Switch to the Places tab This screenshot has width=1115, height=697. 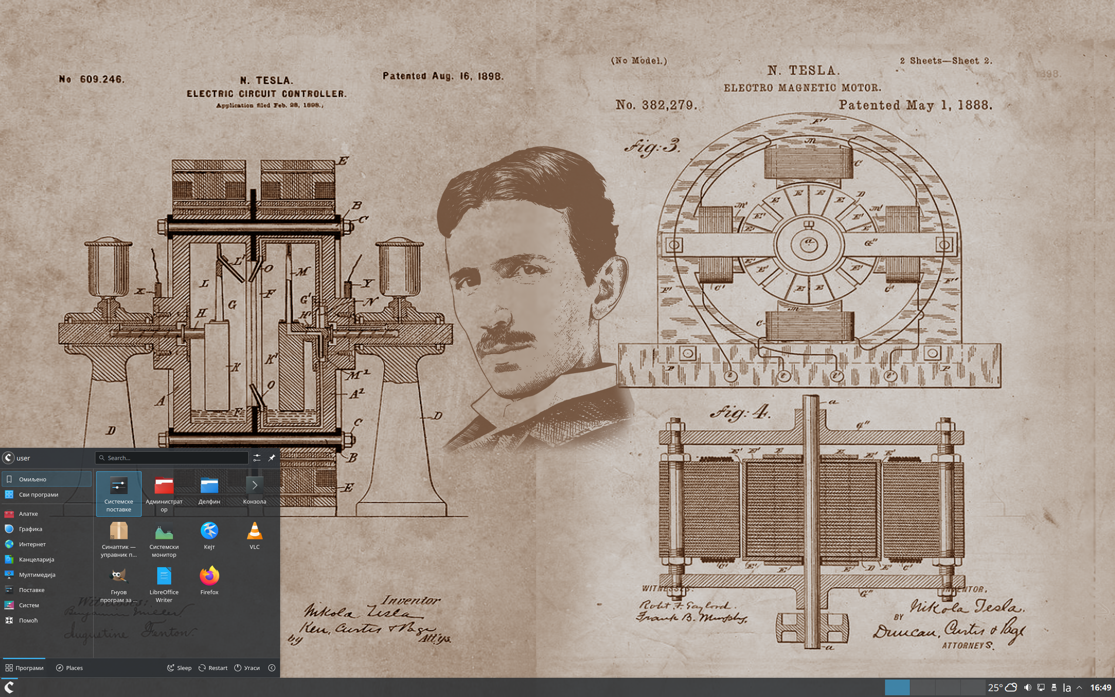pyautogui.click(x=69, y=667)
